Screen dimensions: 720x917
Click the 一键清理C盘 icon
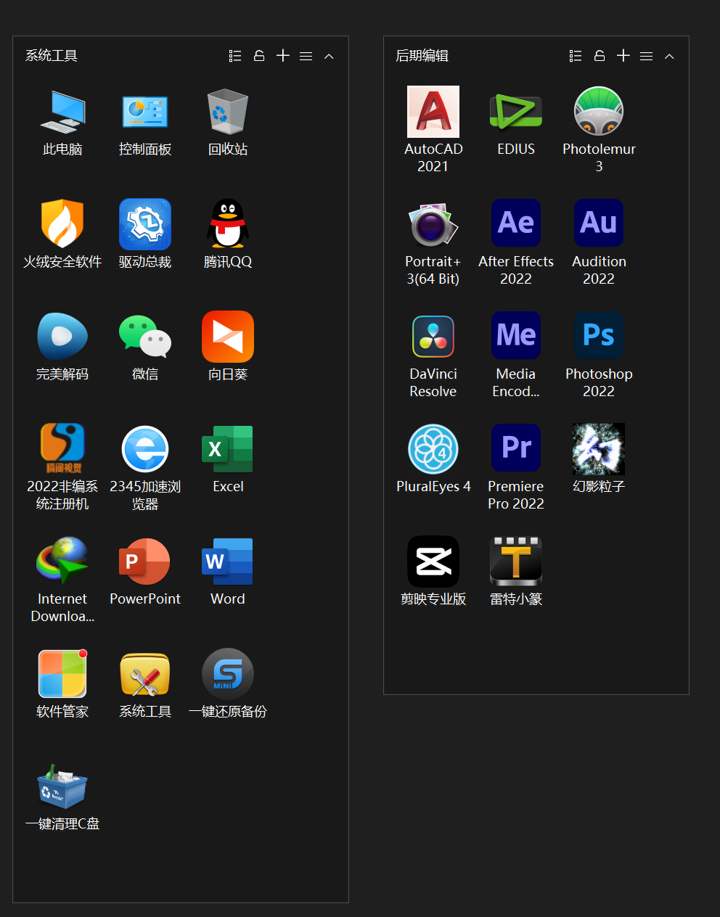(62, 786)
